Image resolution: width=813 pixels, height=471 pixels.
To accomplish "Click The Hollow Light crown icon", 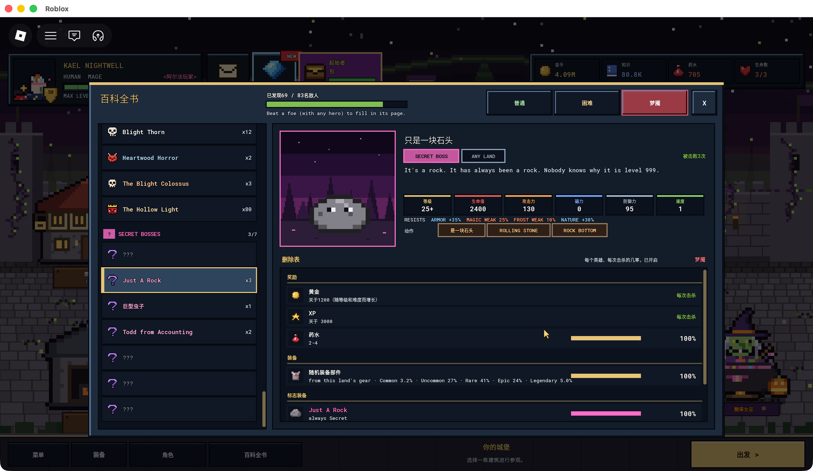I will click(x=112, y=209).
